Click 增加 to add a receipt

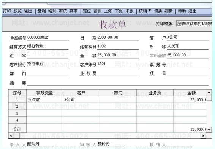52,11
